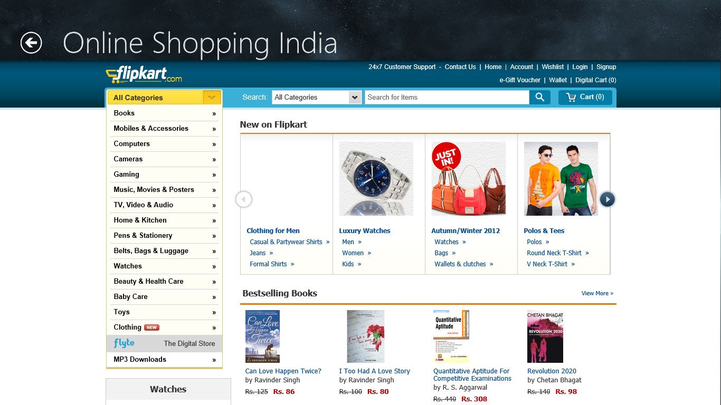Image resolution: width=721 pixels, height=405 pixels.
Task: Open TV, Video & Audio category
Action: tap(164, 205)
